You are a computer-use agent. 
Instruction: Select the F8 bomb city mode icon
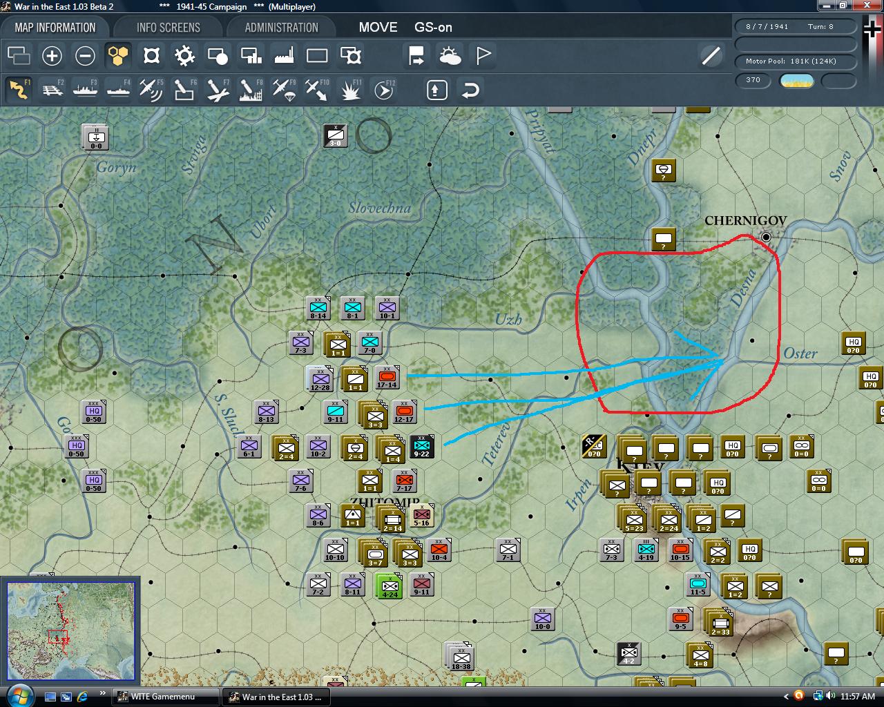251,90
